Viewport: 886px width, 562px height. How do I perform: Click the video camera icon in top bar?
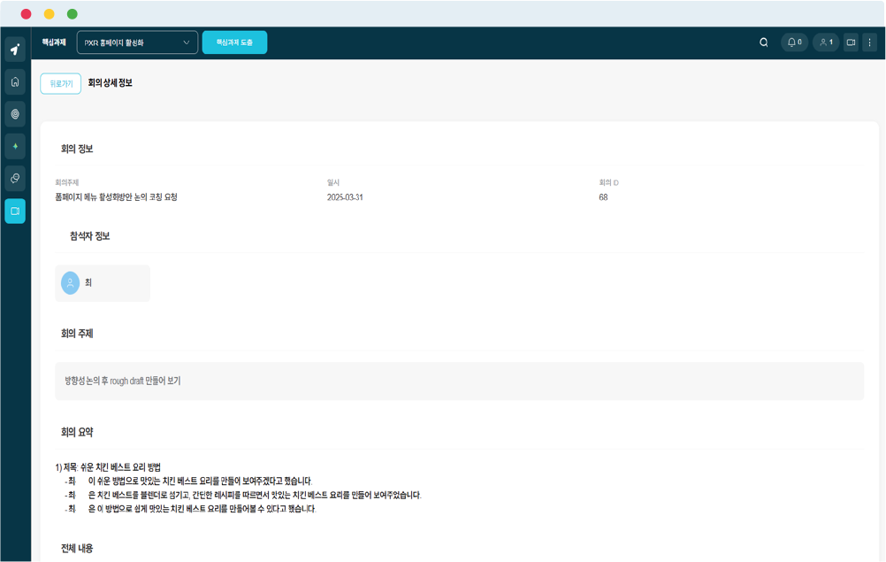[851, 42]
